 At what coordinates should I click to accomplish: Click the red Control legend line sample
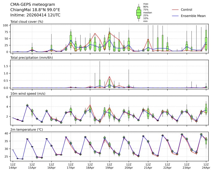click(x=175, y=10)
